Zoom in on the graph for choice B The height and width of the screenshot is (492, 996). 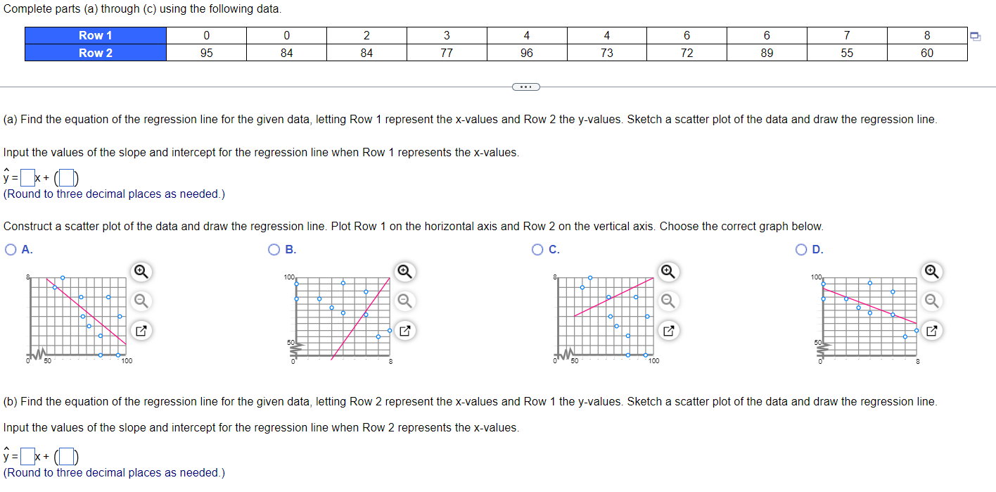(x=402, y=271)
